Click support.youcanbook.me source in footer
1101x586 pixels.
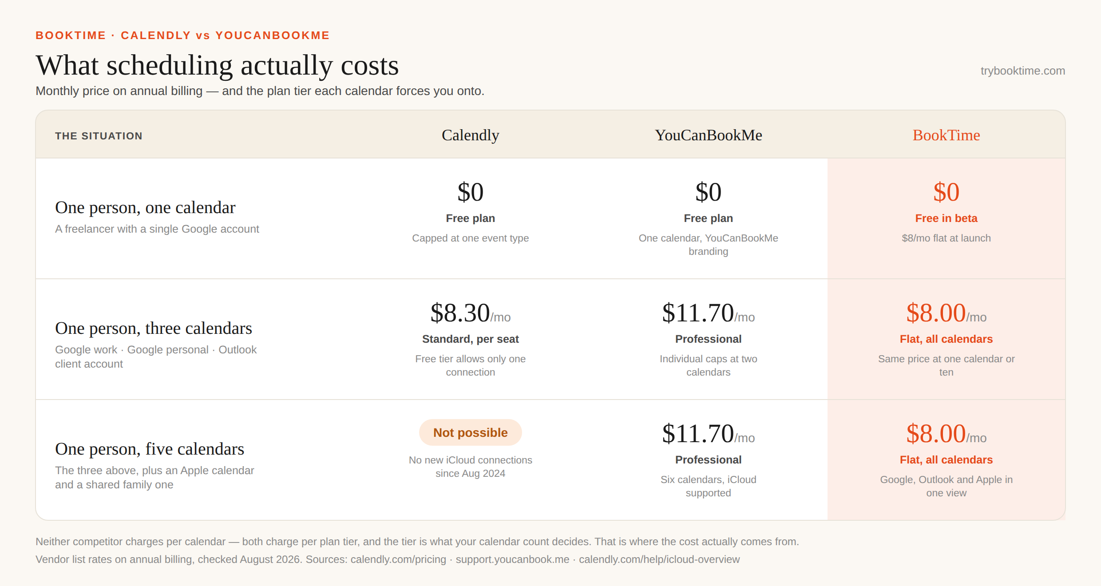pos(512,559)
